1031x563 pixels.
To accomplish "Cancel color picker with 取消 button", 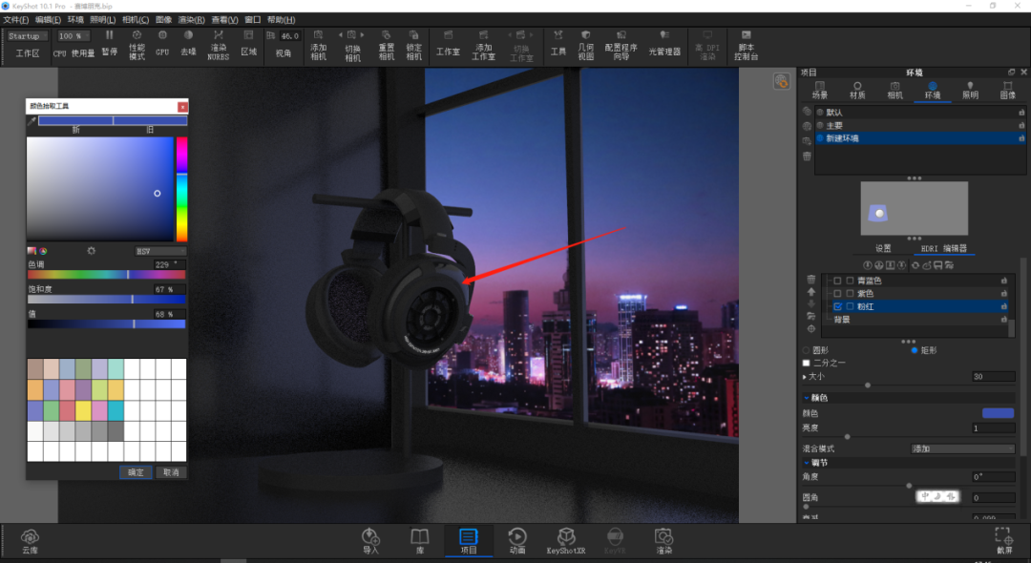I will (x=171, y=472).
